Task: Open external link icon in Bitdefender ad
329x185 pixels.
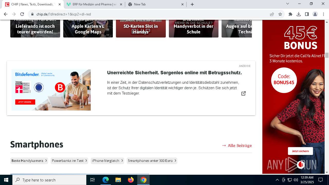Action: pyautogui.click(x=243, y=93)
